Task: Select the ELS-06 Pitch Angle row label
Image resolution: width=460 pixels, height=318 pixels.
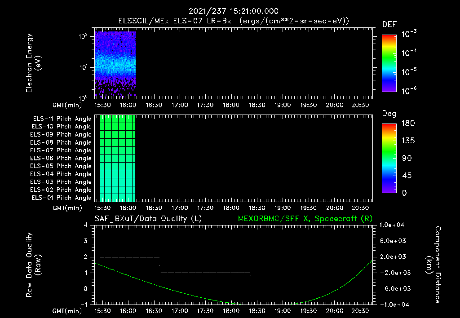Action: pyautogui.click(x=61, y=158)
